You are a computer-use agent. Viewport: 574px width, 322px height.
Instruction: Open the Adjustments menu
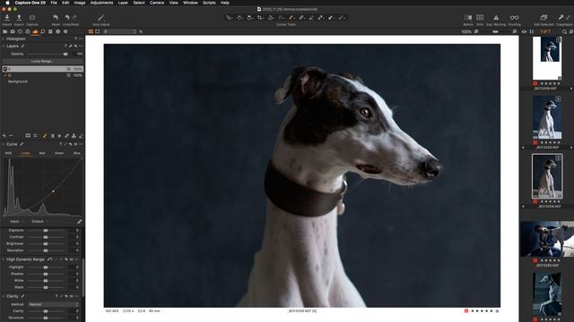101,3
